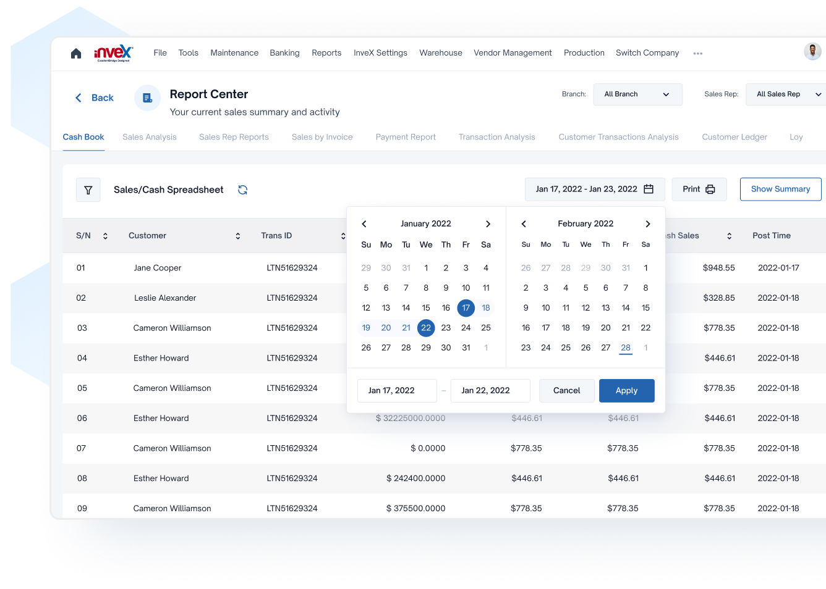Viewport: 826px width, 589px height.
Task: Click the Show Summary button
Action: coord(780,190)
